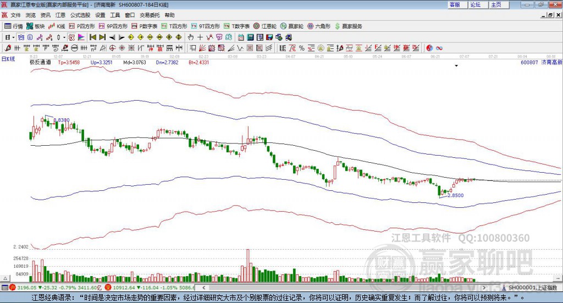Click the black right arrow icon
The width and height of the screenshot is (563, 303).
[122, 37]
